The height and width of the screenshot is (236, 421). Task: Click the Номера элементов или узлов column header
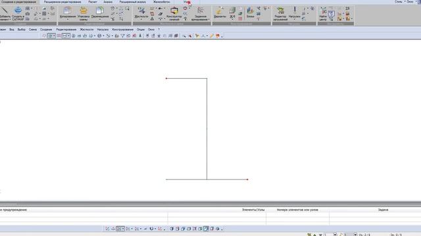297,210
